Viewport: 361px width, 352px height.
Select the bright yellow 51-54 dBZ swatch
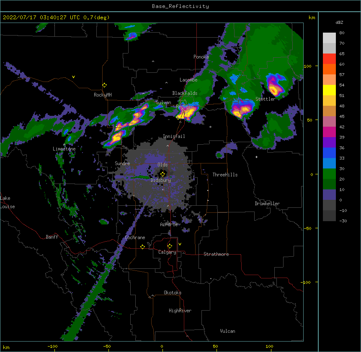click(329, 90)
